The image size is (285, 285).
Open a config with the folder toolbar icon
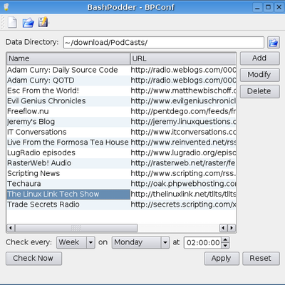click(28, 23)
